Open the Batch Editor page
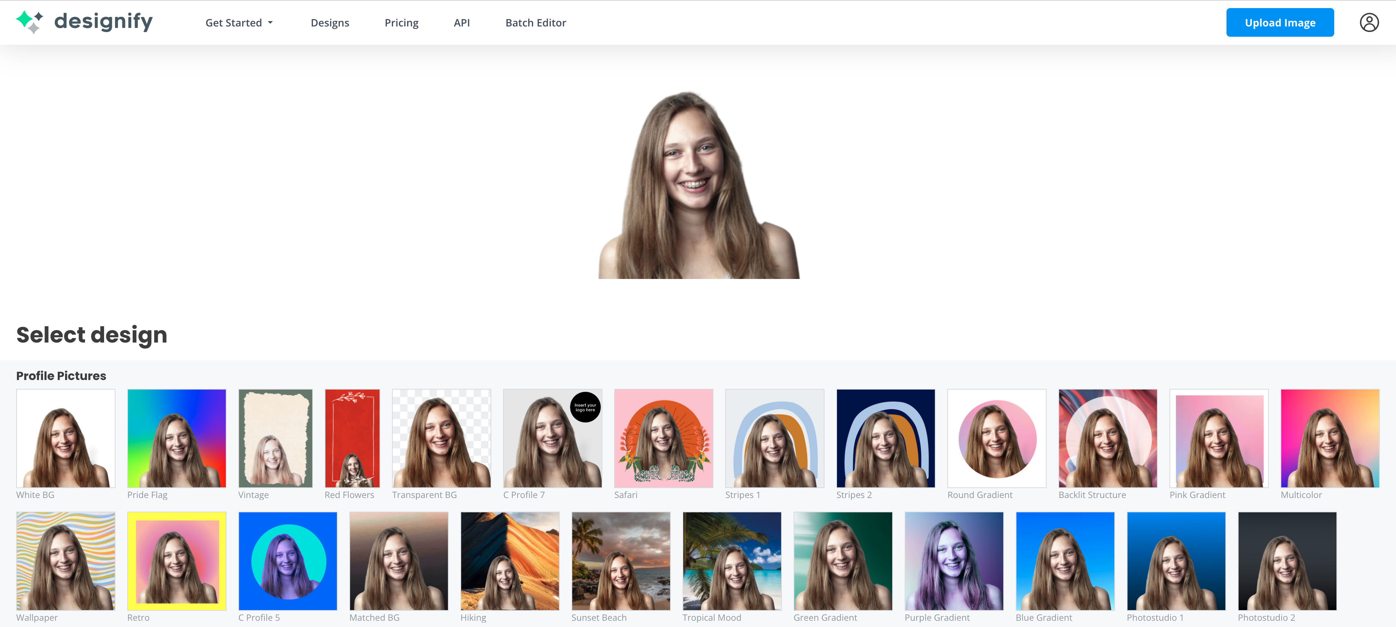This screenshot has height=627, width=1396. (535, 23)
